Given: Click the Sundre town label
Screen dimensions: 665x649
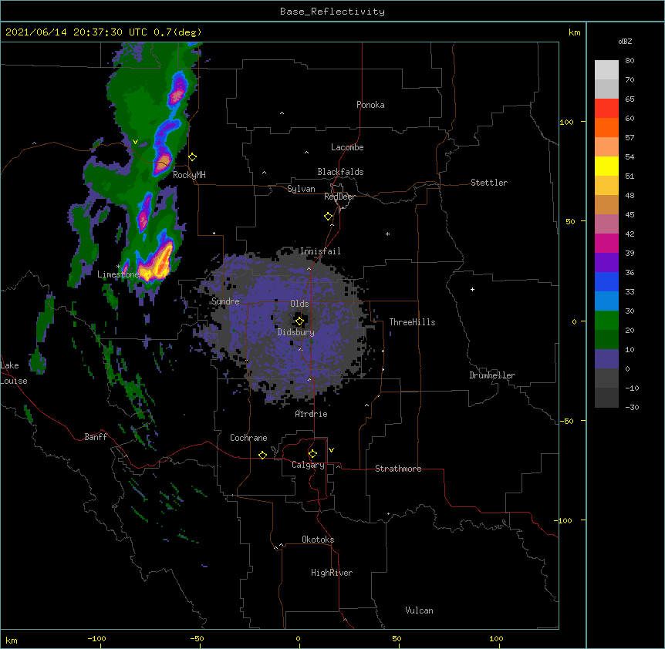Looking at the screenshot, I should 225,301.
